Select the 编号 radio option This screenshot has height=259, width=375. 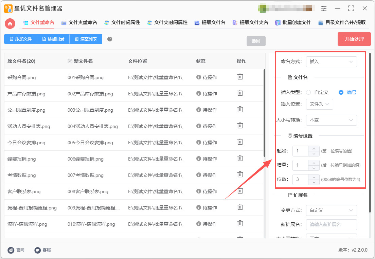click(341, 92)
